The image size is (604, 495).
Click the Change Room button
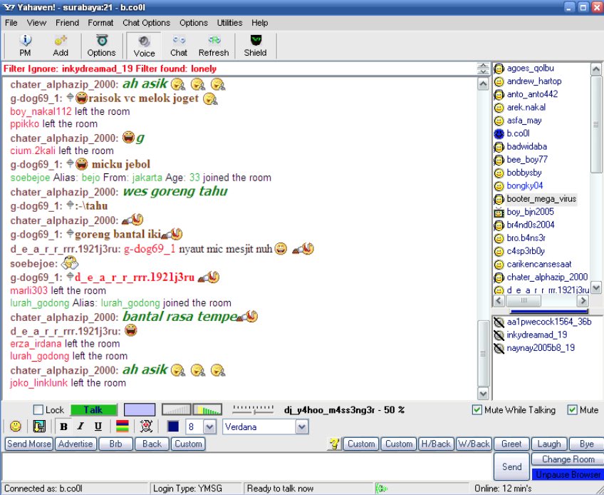click(568, 459)
